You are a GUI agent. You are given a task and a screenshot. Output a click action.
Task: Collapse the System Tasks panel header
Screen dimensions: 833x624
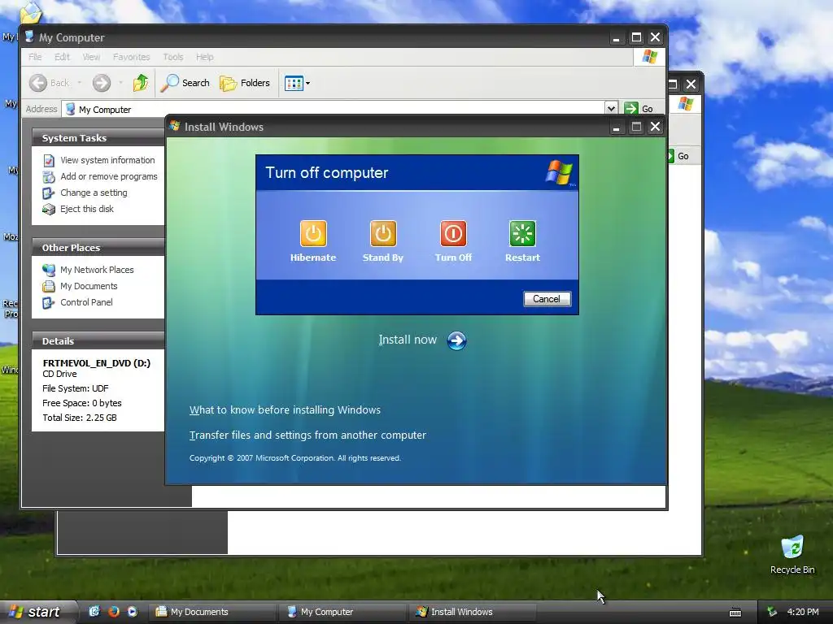pyautogui.click(x=98, y=138)
